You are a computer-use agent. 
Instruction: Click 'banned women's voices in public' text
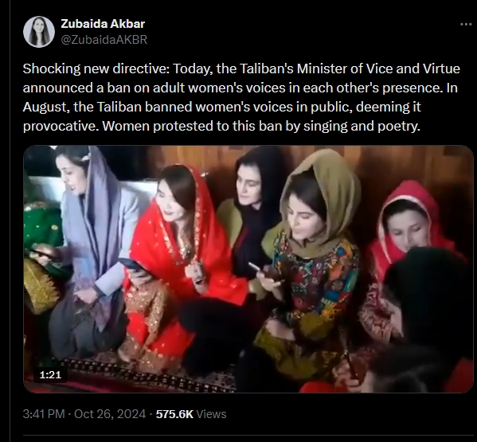pyautogui.click(x=248, y=107)
